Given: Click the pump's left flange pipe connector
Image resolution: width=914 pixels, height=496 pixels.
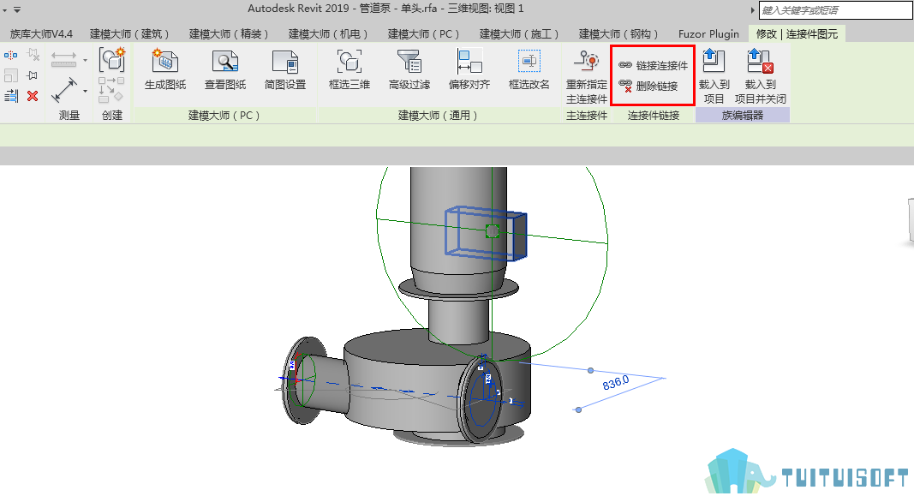Looking at the screenshot, I should coord(302,380).
